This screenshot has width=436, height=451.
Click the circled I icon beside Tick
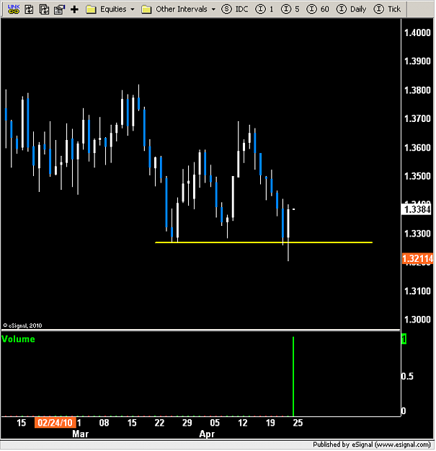click(x=378, y=9)
